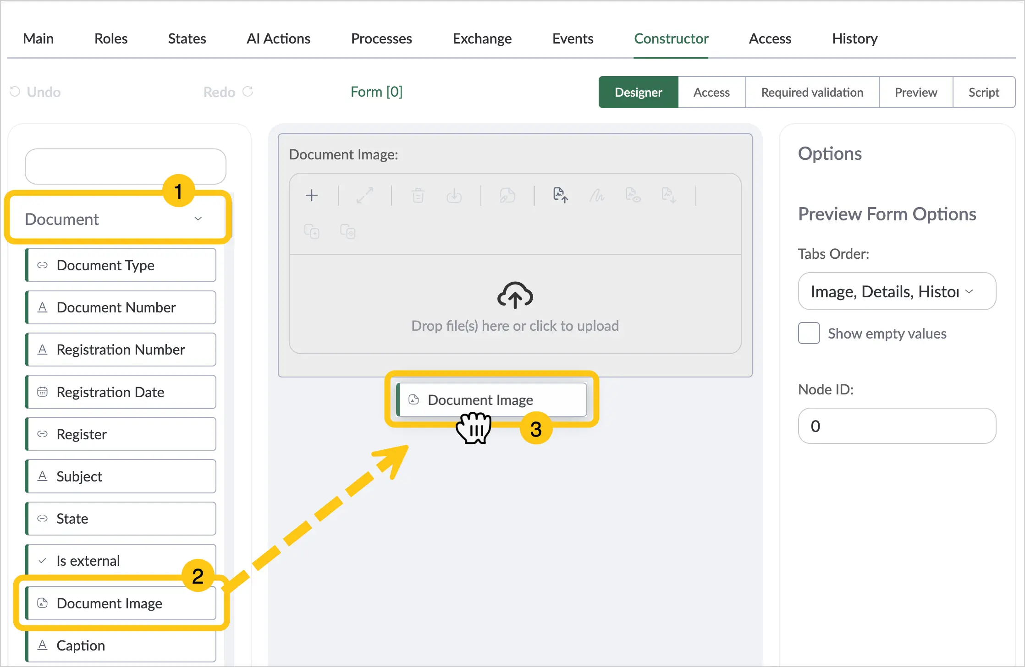Click the Is external field label

coord(88,561)
